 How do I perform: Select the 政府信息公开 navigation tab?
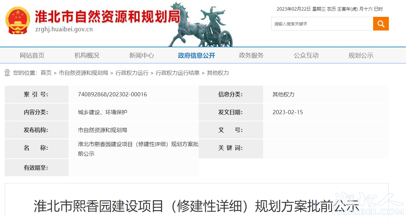pyautogui.click(x=196, y=56)
